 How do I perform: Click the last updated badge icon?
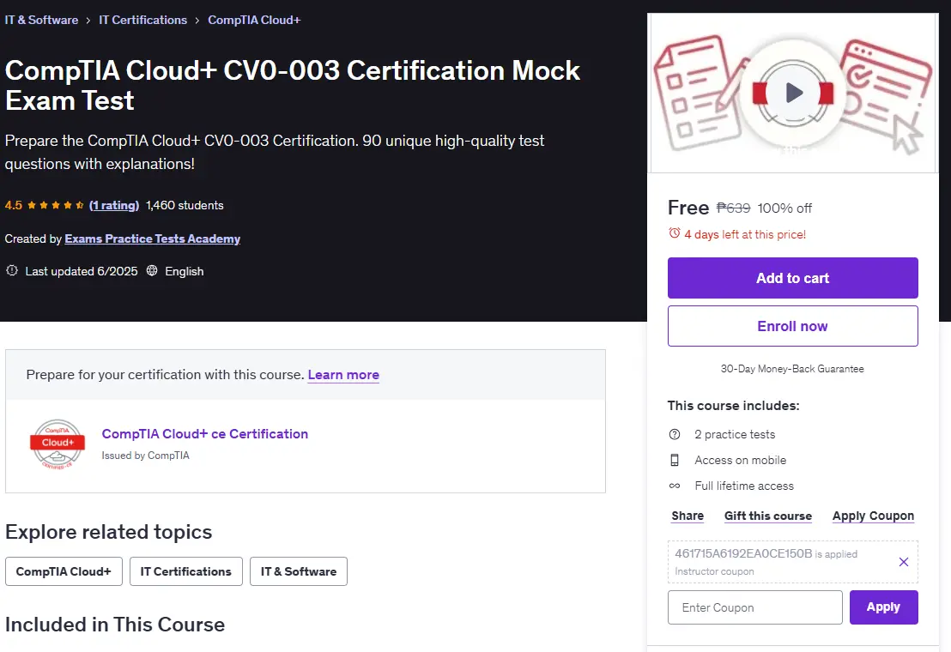(11, 271)
